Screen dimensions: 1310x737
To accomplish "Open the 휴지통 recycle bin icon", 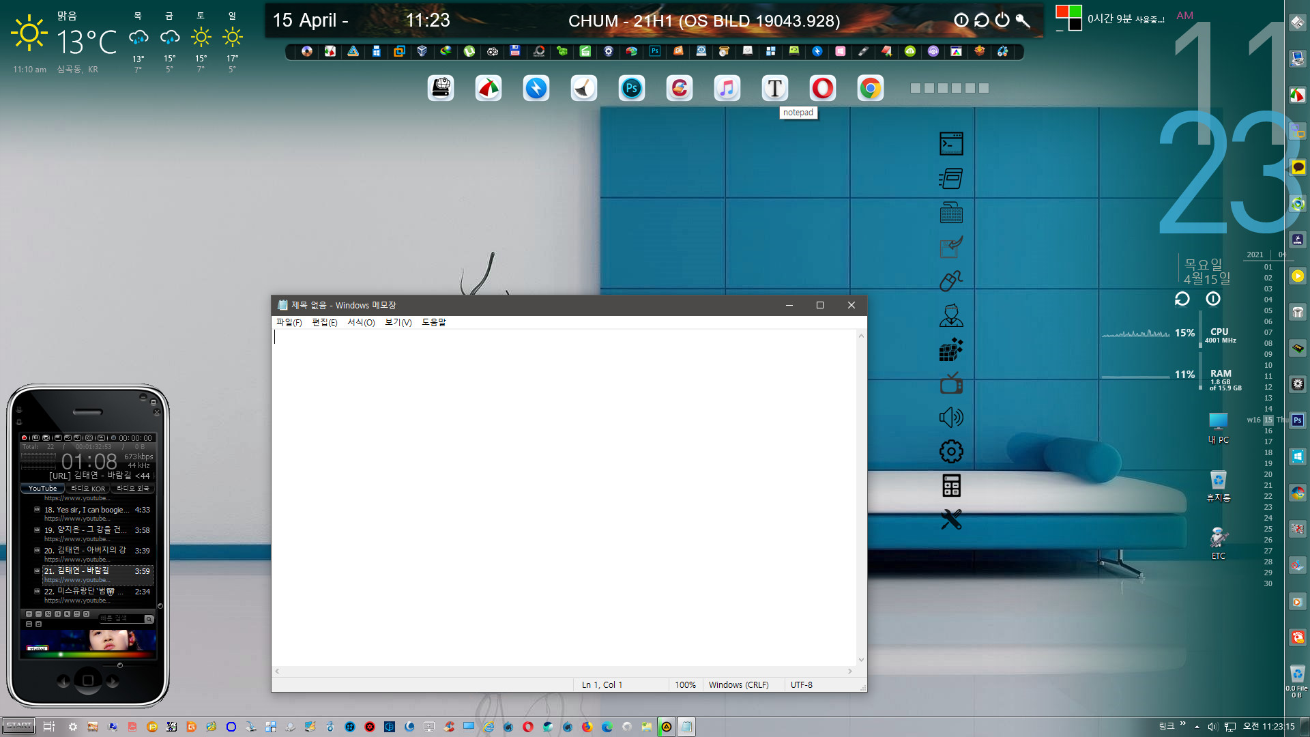I will point(1218,487).
